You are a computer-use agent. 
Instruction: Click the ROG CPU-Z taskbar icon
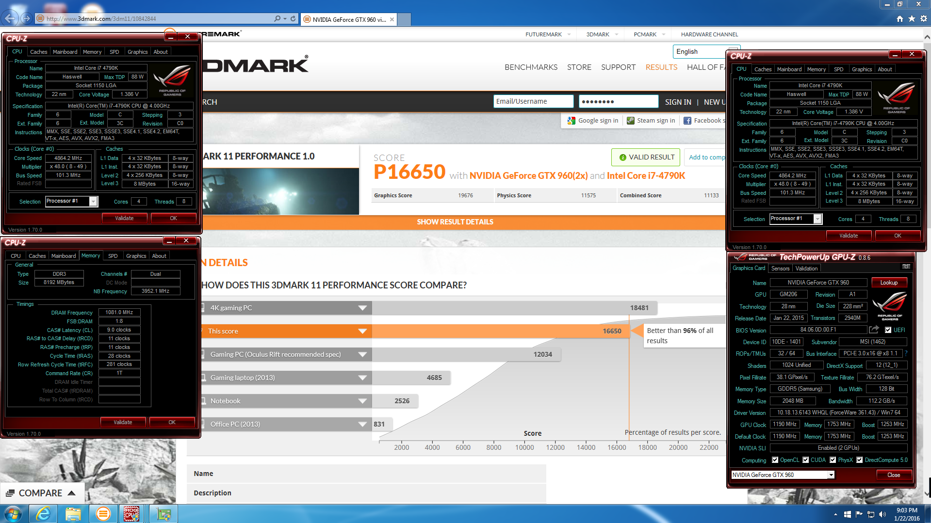pos(132,514)
